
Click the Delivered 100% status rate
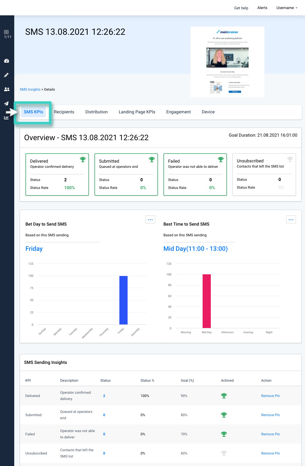[x=70, y=188]
